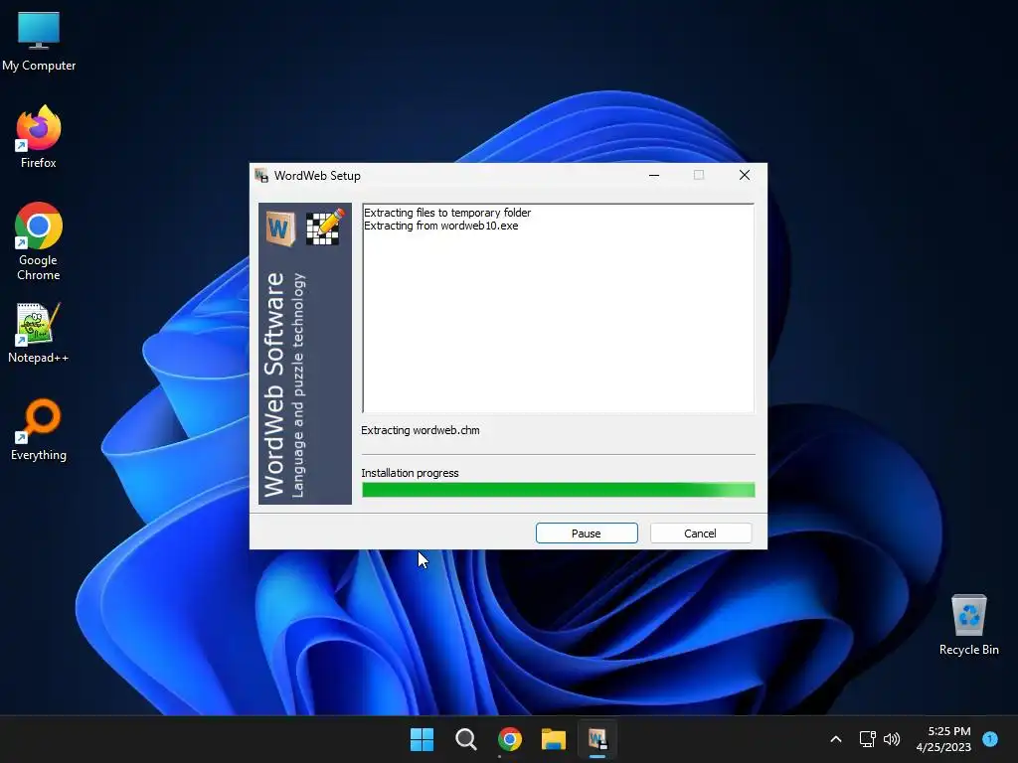Viewport: 1018px width, 763px height.
Task: Cancel the WordWeb installation
Action: click(x=701, y=534)
